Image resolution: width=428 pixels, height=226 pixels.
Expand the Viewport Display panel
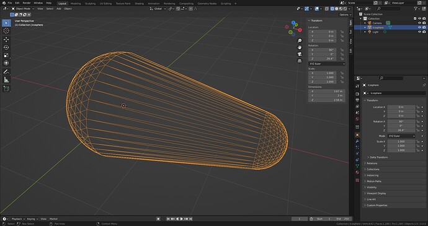pyautogui.click(x=376, y=193)
